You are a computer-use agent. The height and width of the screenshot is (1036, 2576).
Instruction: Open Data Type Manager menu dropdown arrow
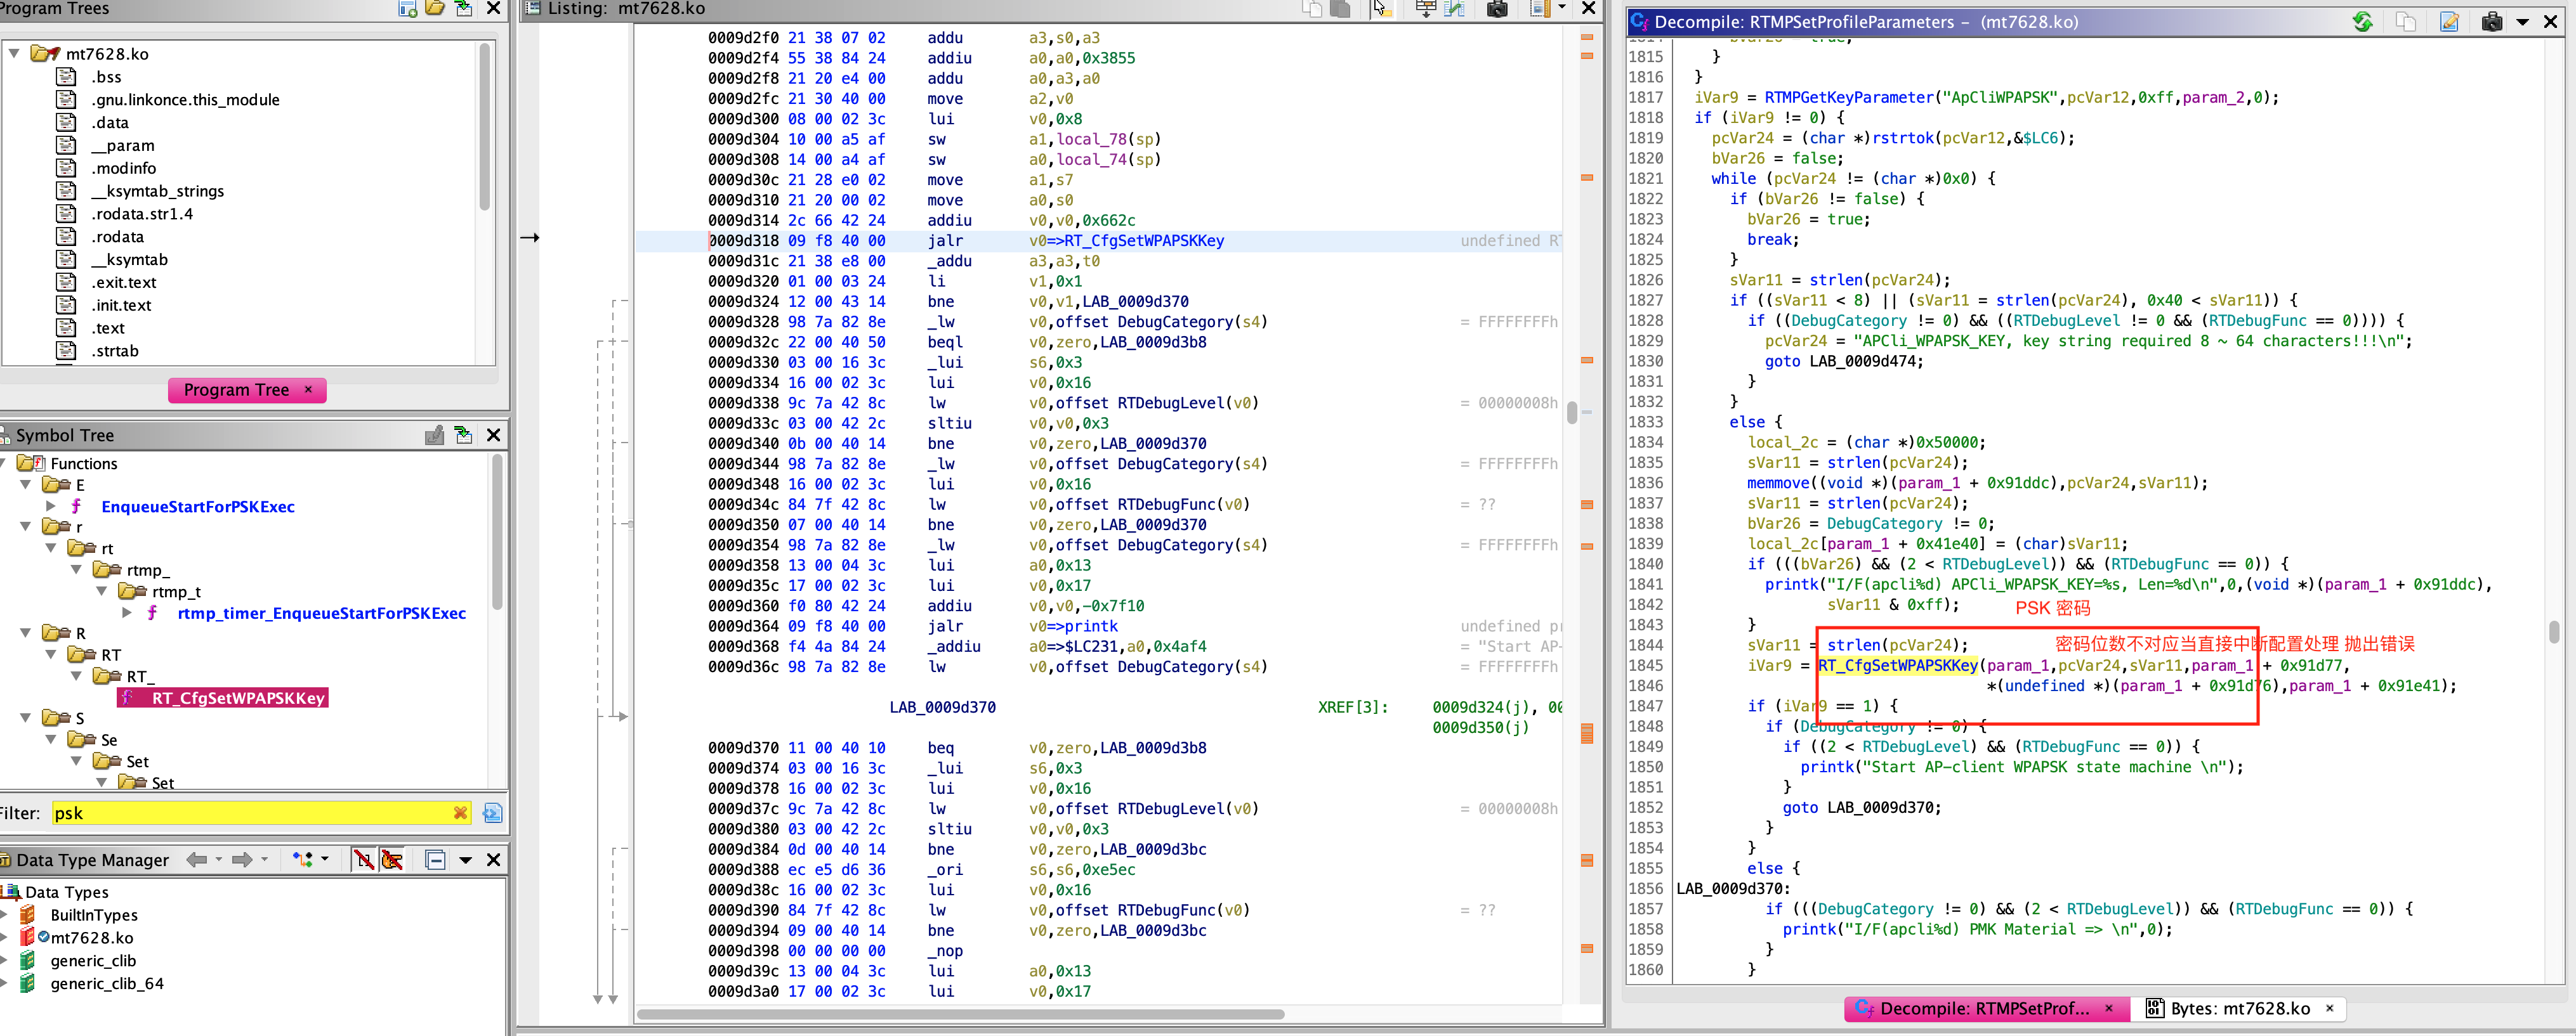tap(465, 859)
